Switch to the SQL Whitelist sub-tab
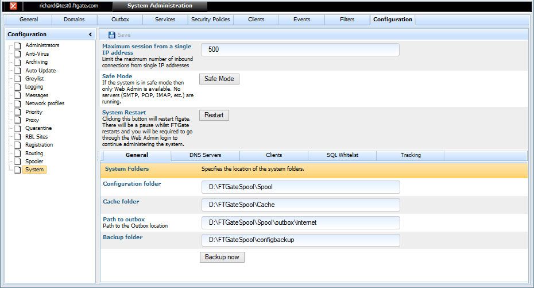Image resolution: width=534 pixels, height=288 pixels. coord(342,155)
